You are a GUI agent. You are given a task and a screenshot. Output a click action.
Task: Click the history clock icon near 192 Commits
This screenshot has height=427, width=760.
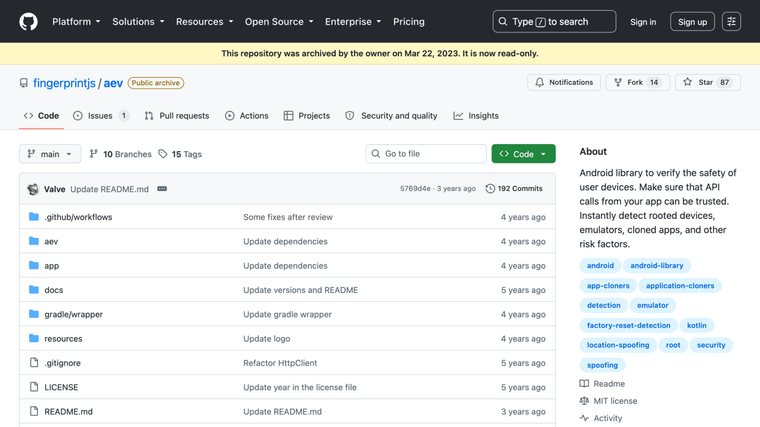click(x=490, y=189)
